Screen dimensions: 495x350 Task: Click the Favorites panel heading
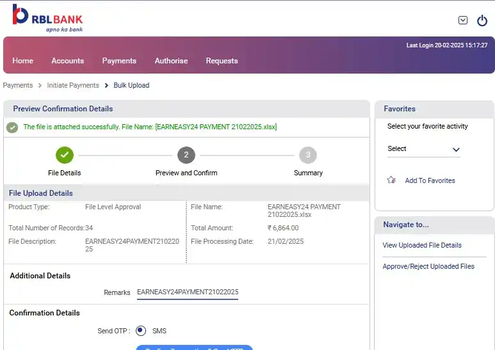point(400,109)
